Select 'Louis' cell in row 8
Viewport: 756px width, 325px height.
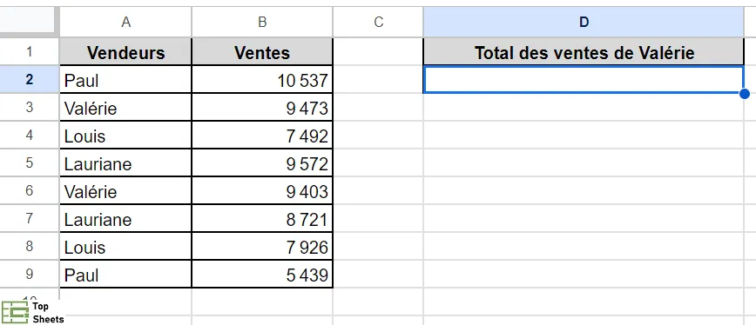coord(125,247)
